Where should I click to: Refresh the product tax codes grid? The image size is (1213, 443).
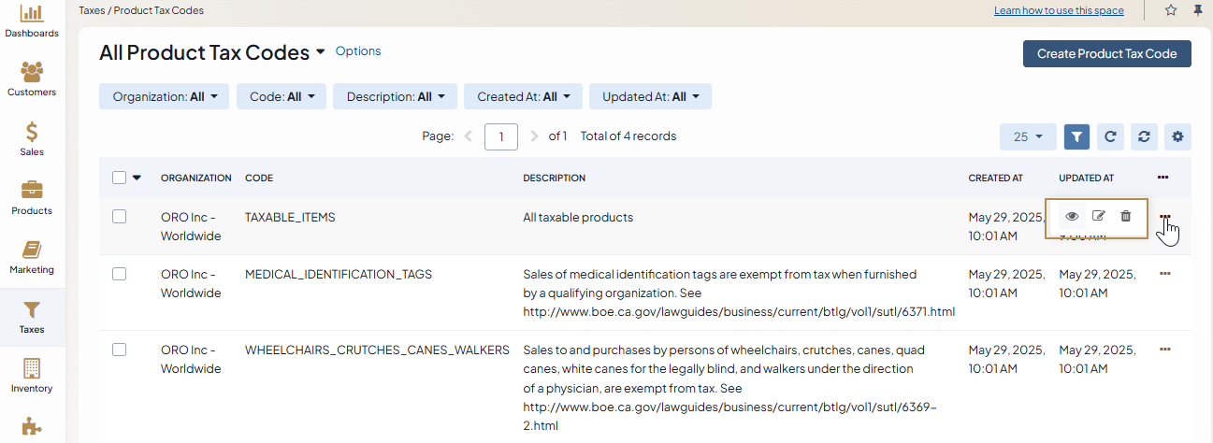coord(1110,136)
